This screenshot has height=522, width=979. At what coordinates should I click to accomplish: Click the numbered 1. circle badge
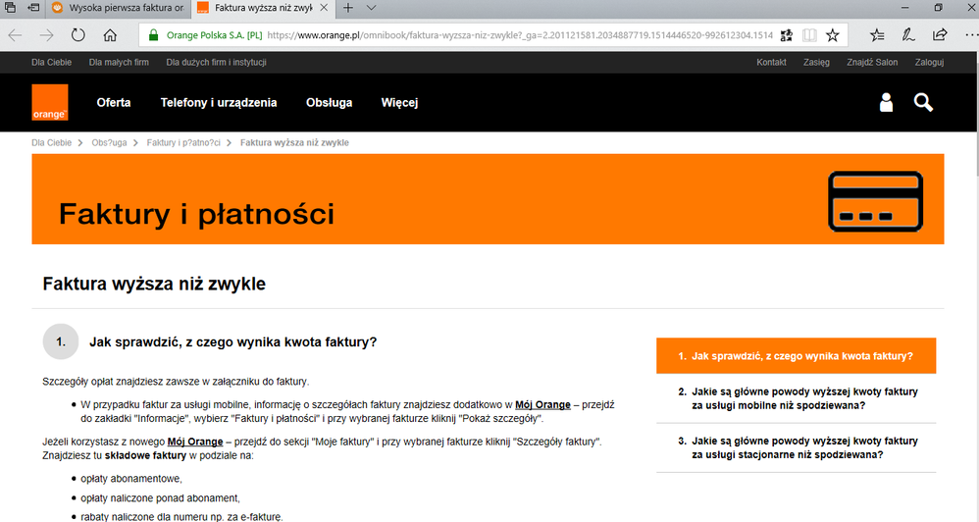pyautogui.click(x=61, y=341)
